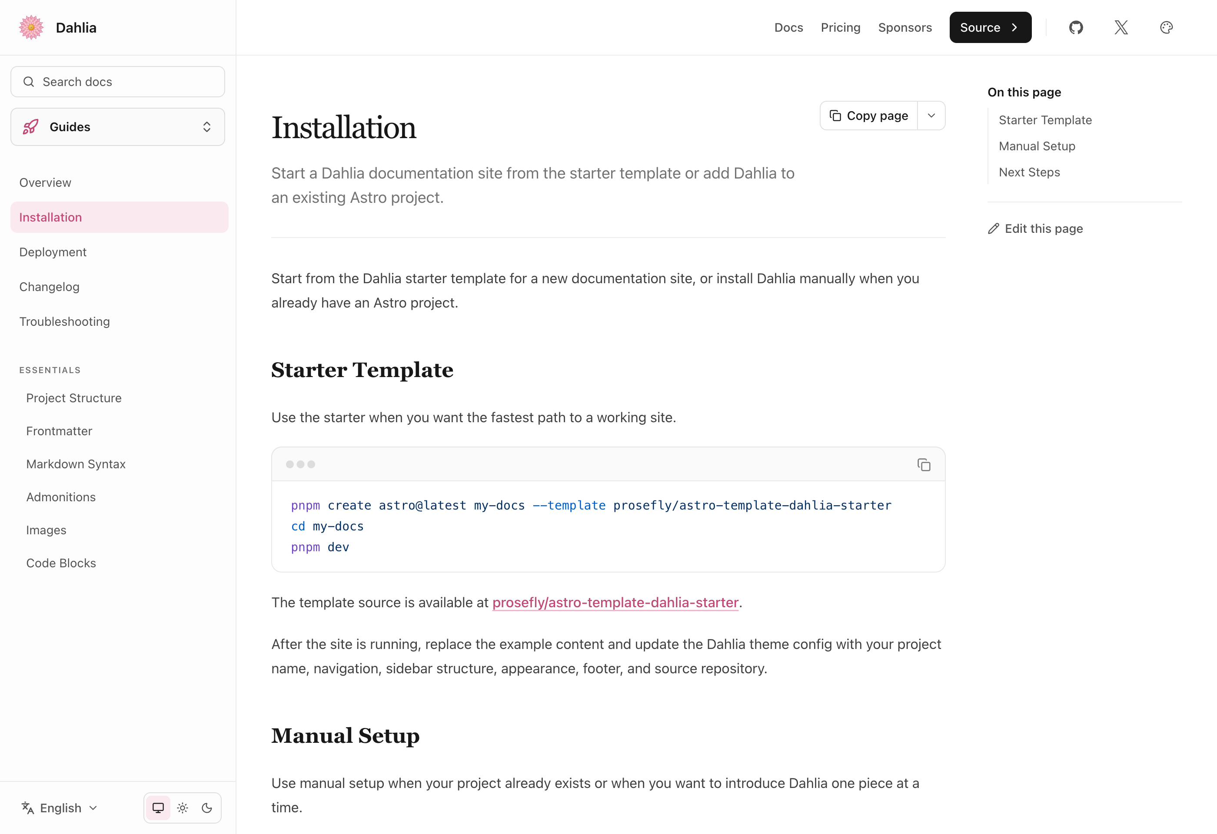The height and width of the screenshot is (834, 1217).
Task: Open the GitHub repository icon
Action: point(1076,27)
